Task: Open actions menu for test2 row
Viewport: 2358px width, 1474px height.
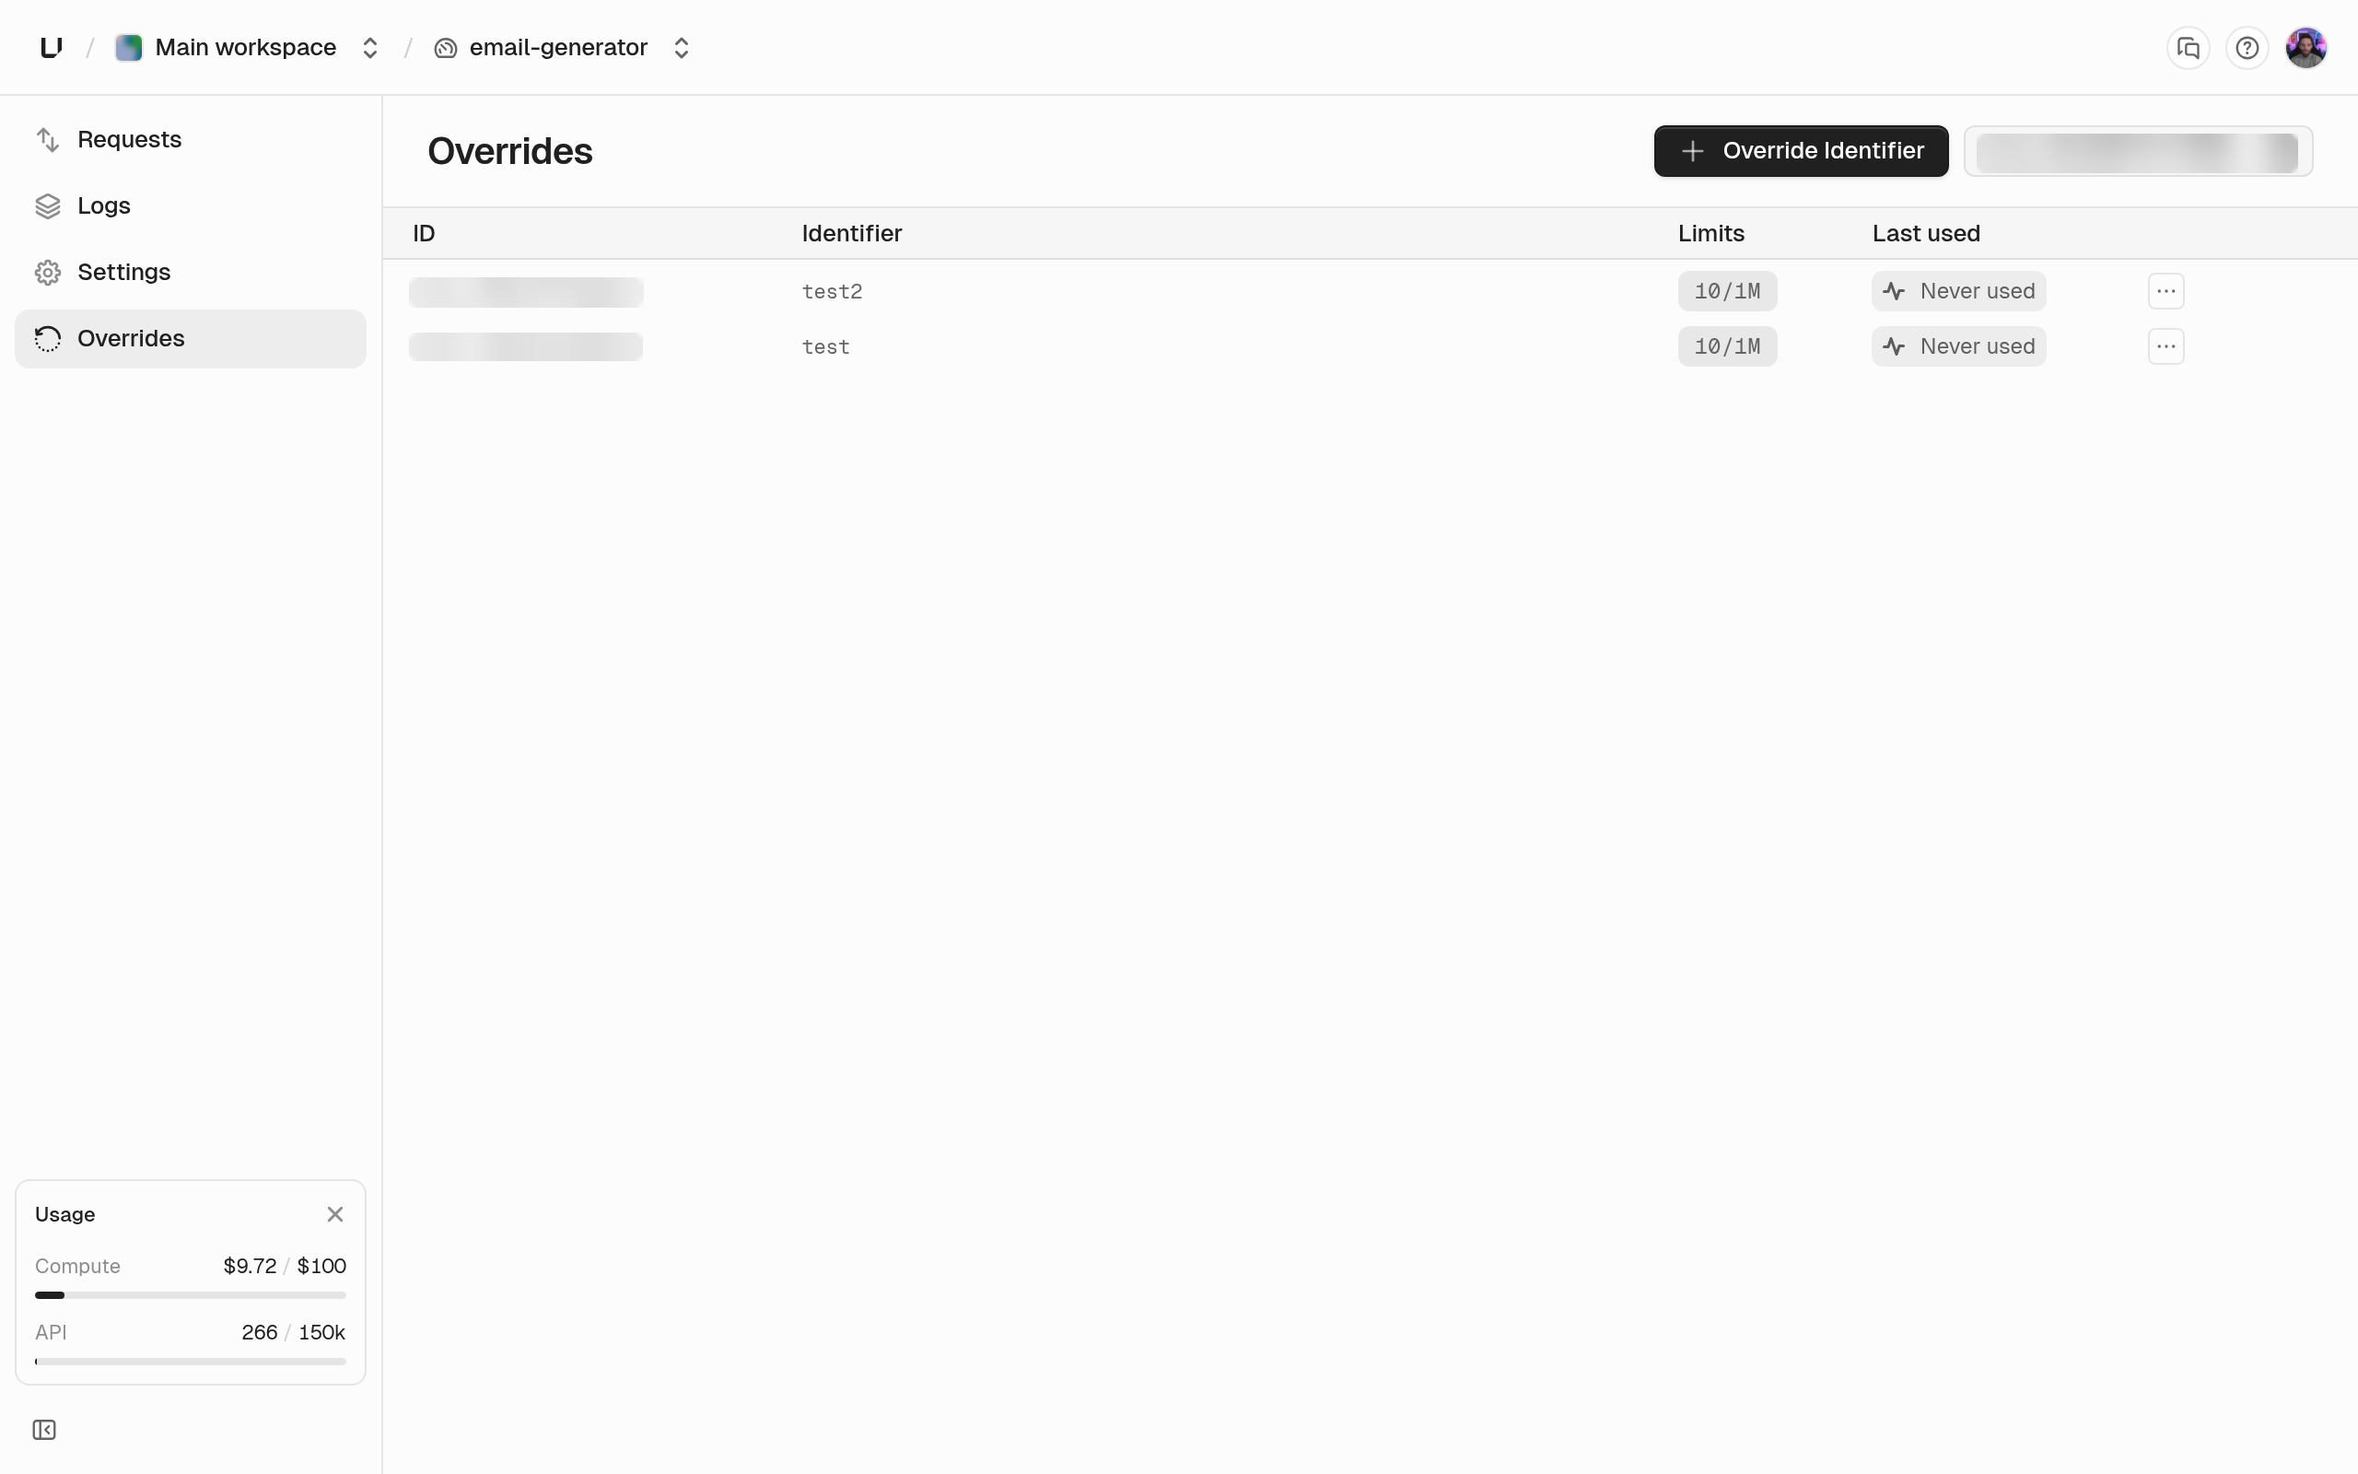Action: 2165,290
